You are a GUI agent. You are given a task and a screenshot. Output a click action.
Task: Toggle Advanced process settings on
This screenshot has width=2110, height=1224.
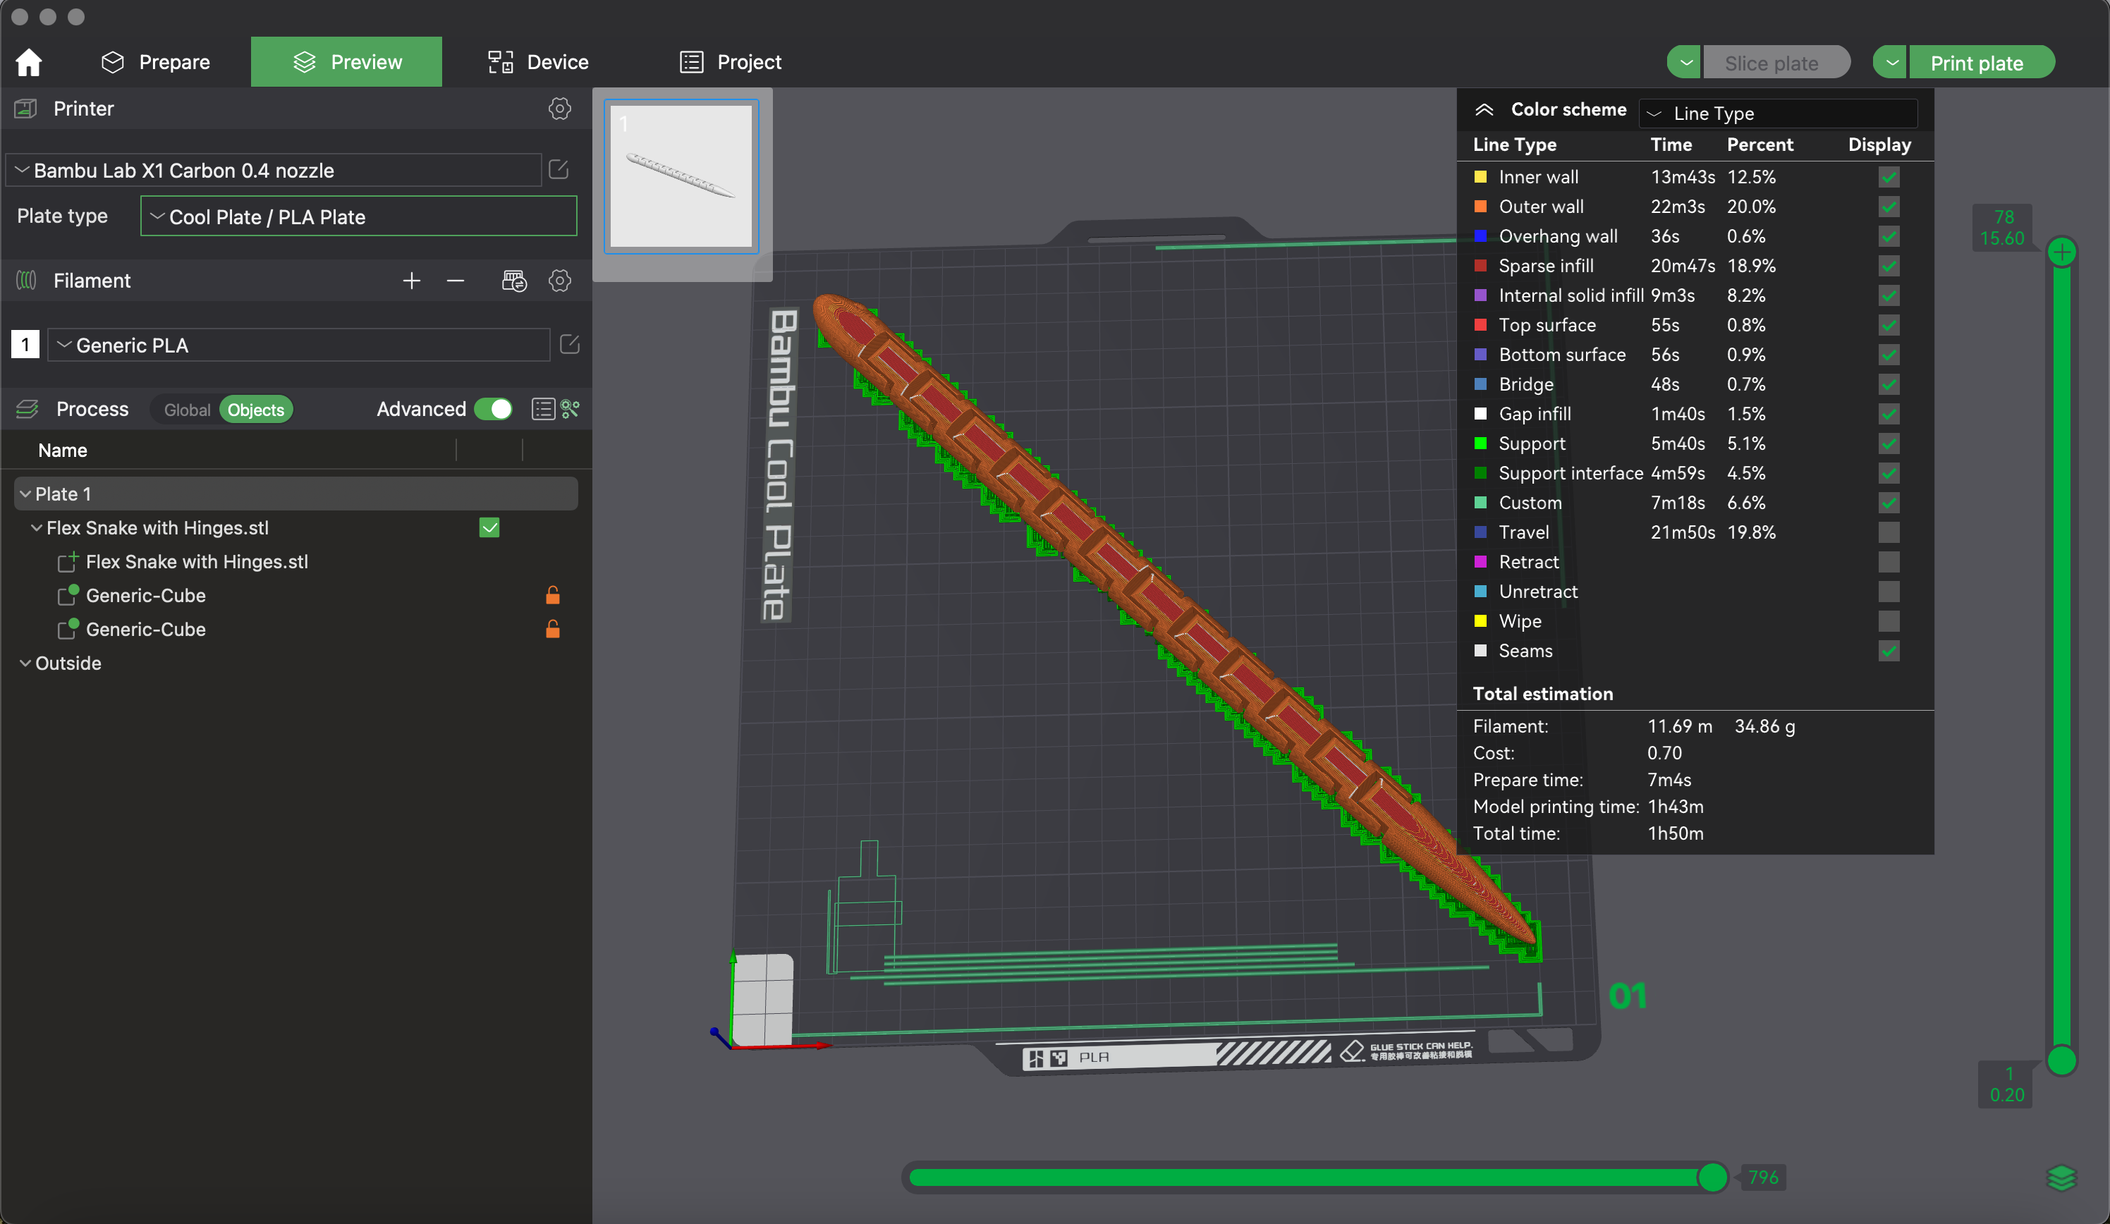tap(496, 410)
